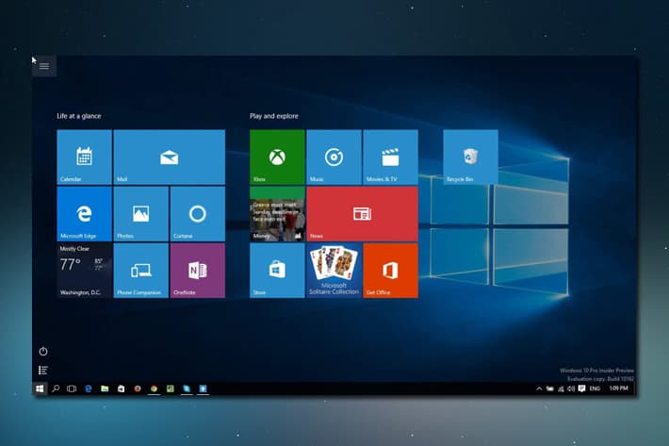The width and height of the screenshot is (669, 446).
Task: Click the battery icon in system tray
Action: [550, 388]
